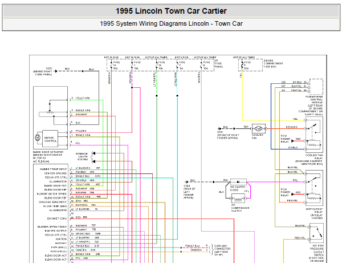342x263 pixels.
Task: Click the Powertrain Control Module label
Action: pos(311,106)
